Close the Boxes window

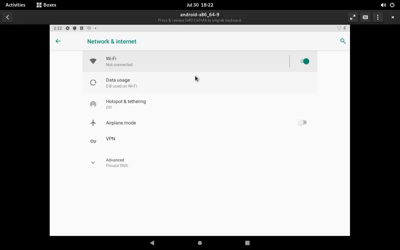click(393, 17)
